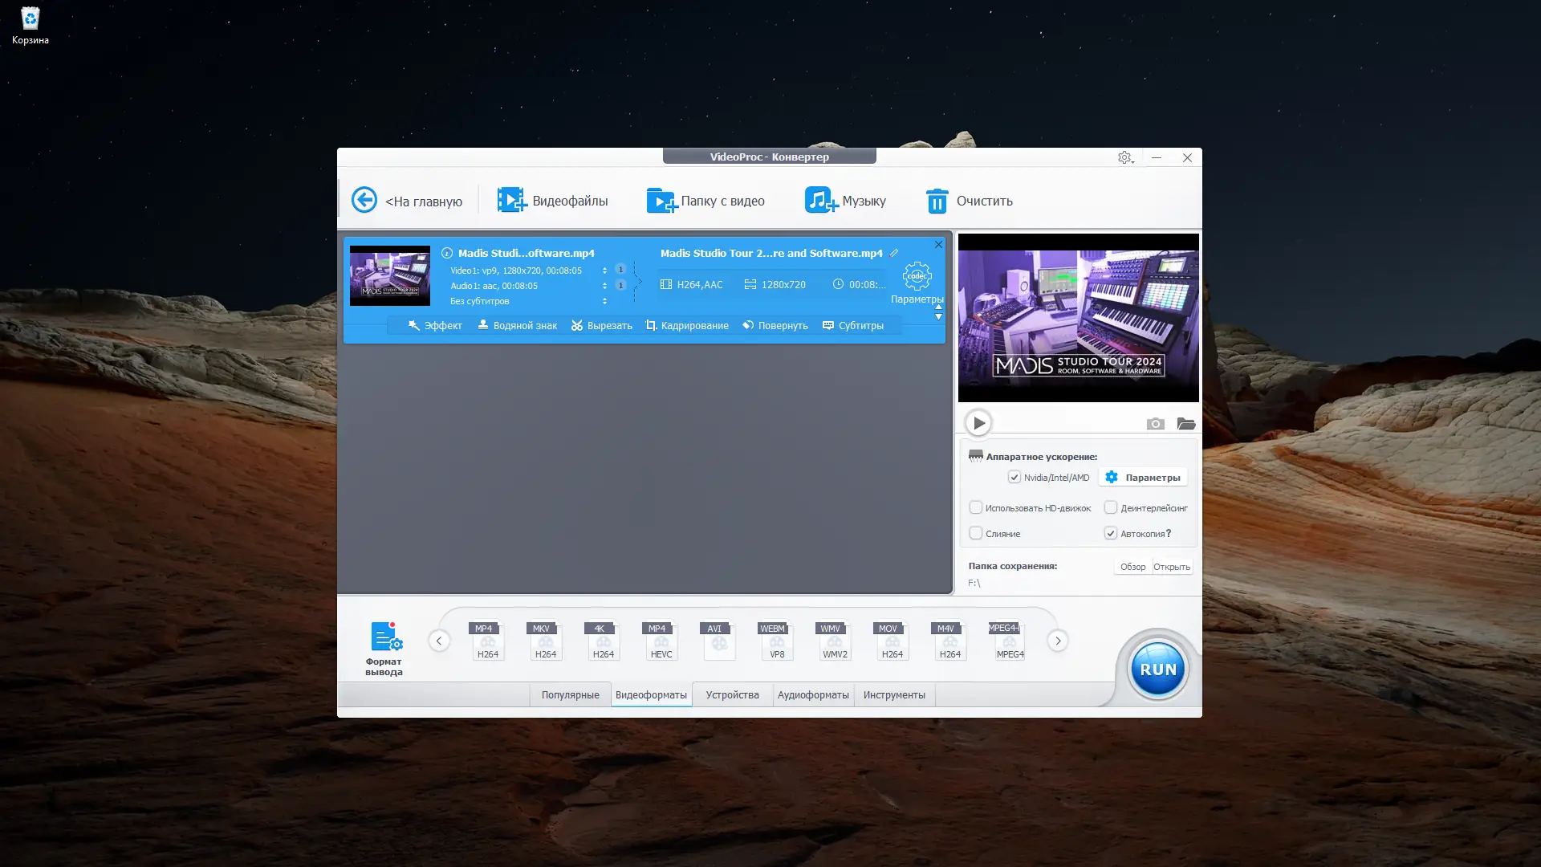Screen dimensions: 1541x867
Task: Open the Кадрирование crop tool
Action: pos(687,326)
